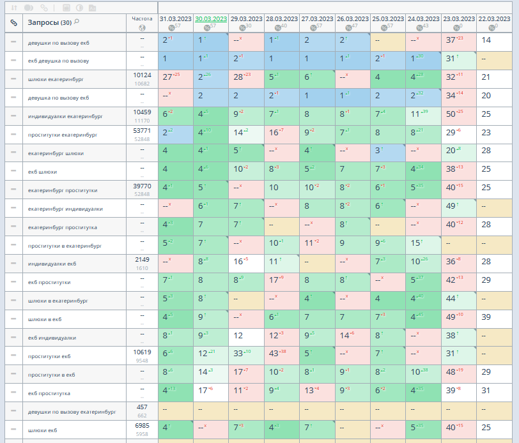Click the rightmost icon in the top toolbar
Viewport: 519px width, 443px height.
click(93, 8)
